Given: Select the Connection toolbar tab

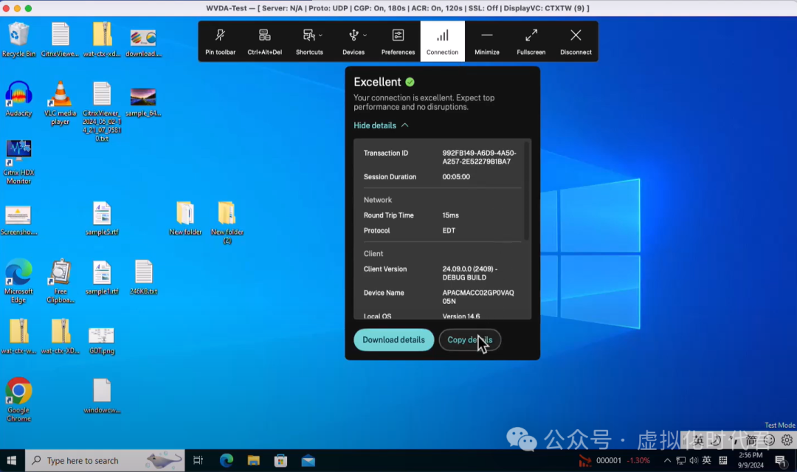Looking at the screenshot, I should 442,41.
